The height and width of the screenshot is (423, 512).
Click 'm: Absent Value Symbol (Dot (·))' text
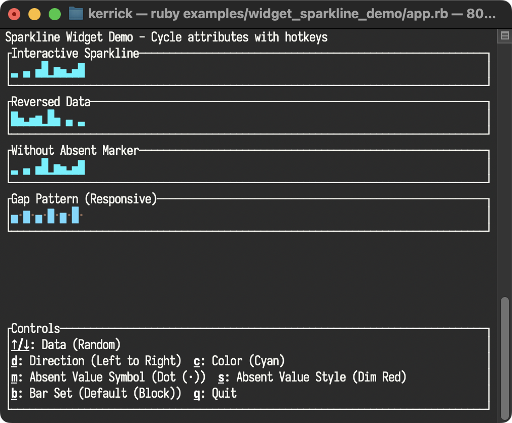pyautogui.click(x=108, y=377)
